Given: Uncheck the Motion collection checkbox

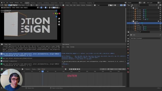Looking at the screenshot, I should click(x=158, y=8).
